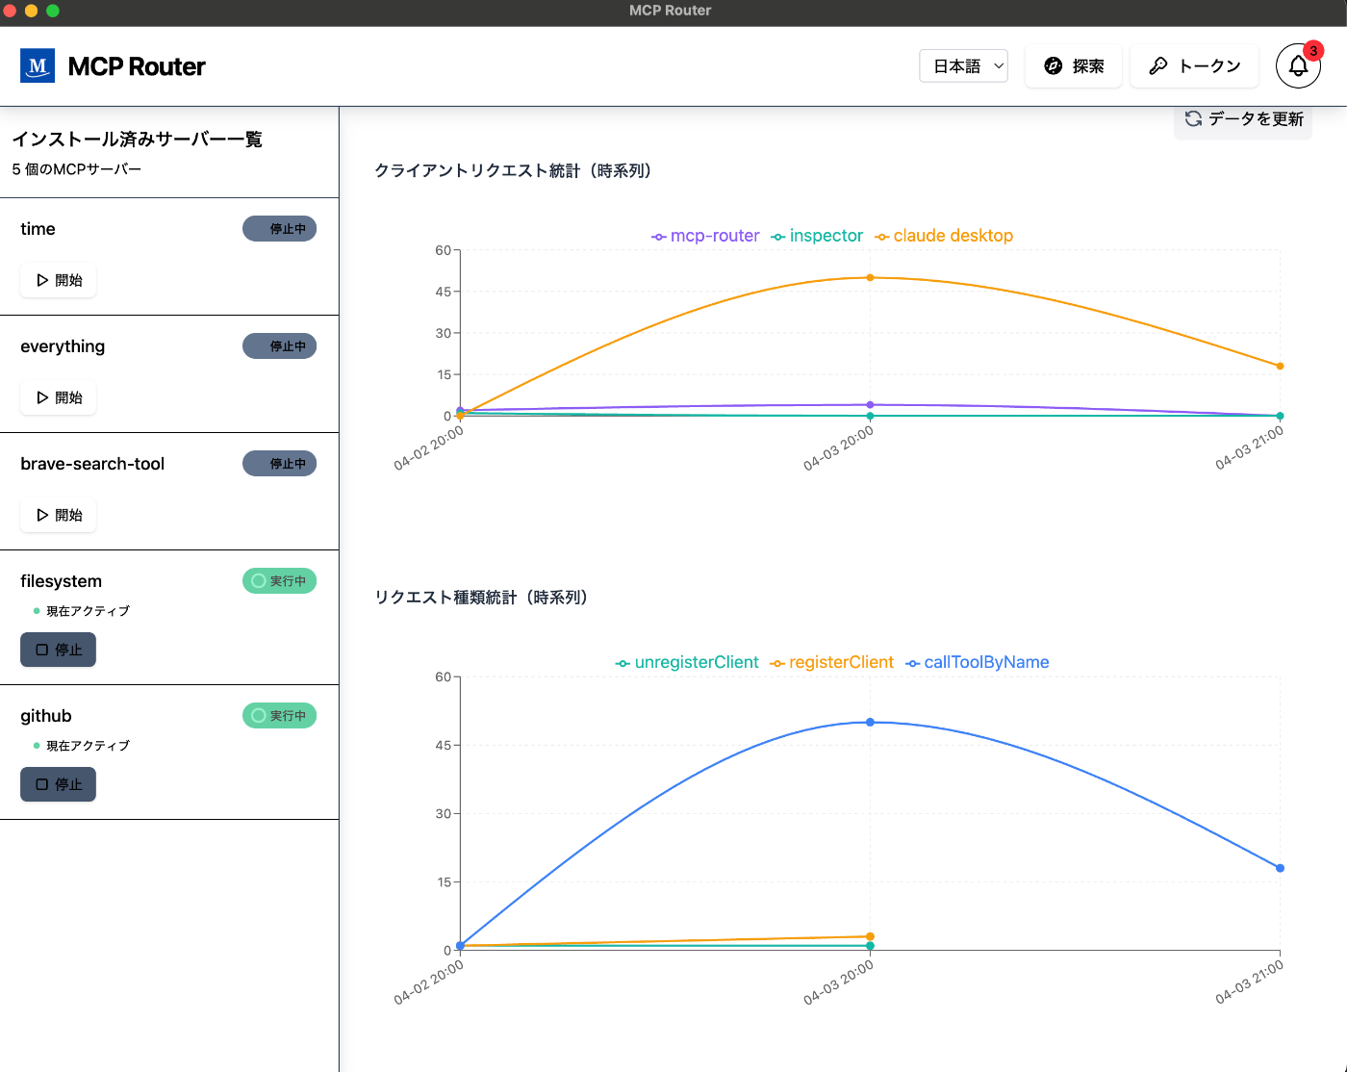The height and width of the screenshot is (1072, 1347).
Task: Toggle registerClient series in legend
Action: (832, 662)
